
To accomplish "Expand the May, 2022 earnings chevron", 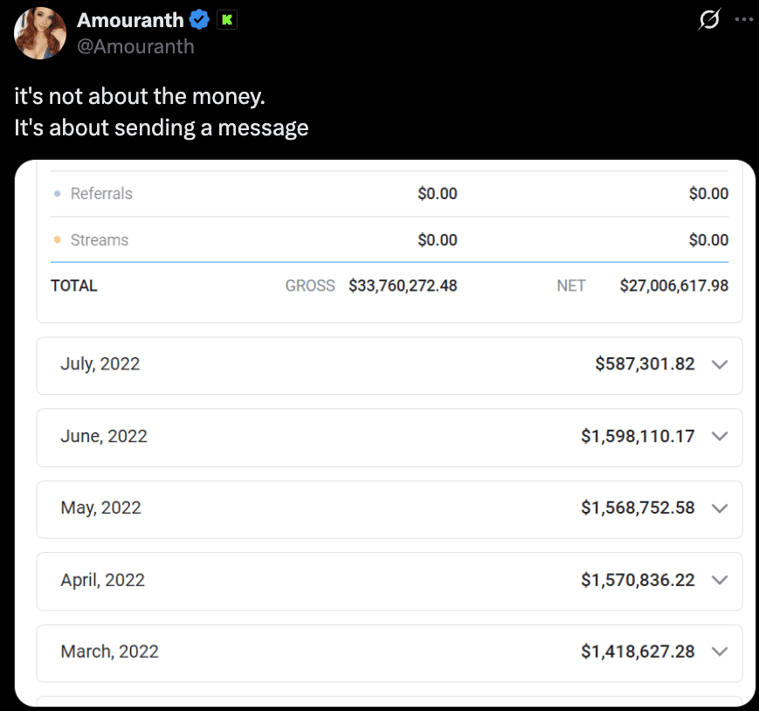I will (x=720, y=508).
